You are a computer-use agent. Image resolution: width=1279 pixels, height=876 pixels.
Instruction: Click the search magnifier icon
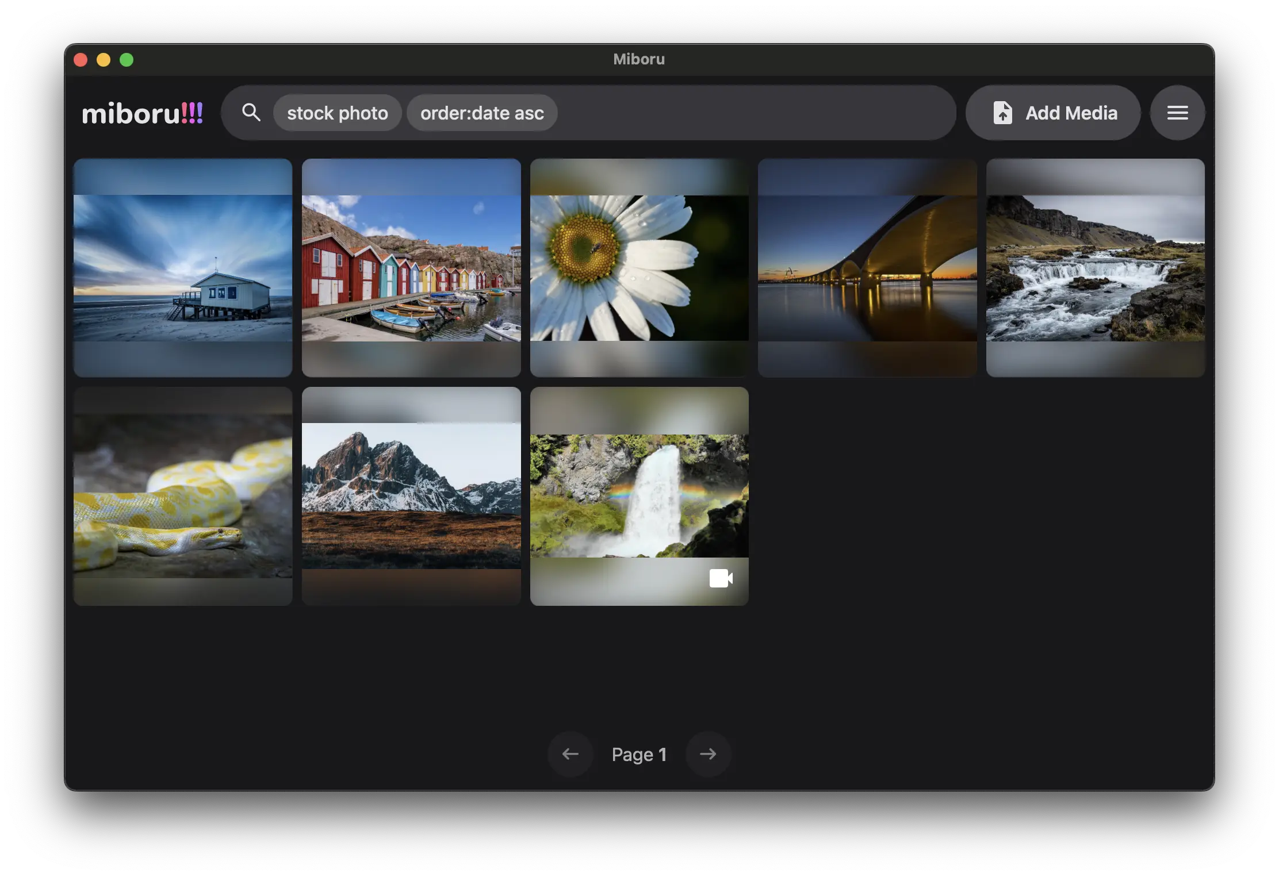[x=251, y=113]
